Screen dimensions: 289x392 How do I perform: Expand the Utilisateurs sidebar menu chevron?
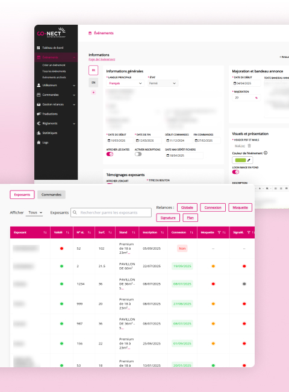(74, 86)
